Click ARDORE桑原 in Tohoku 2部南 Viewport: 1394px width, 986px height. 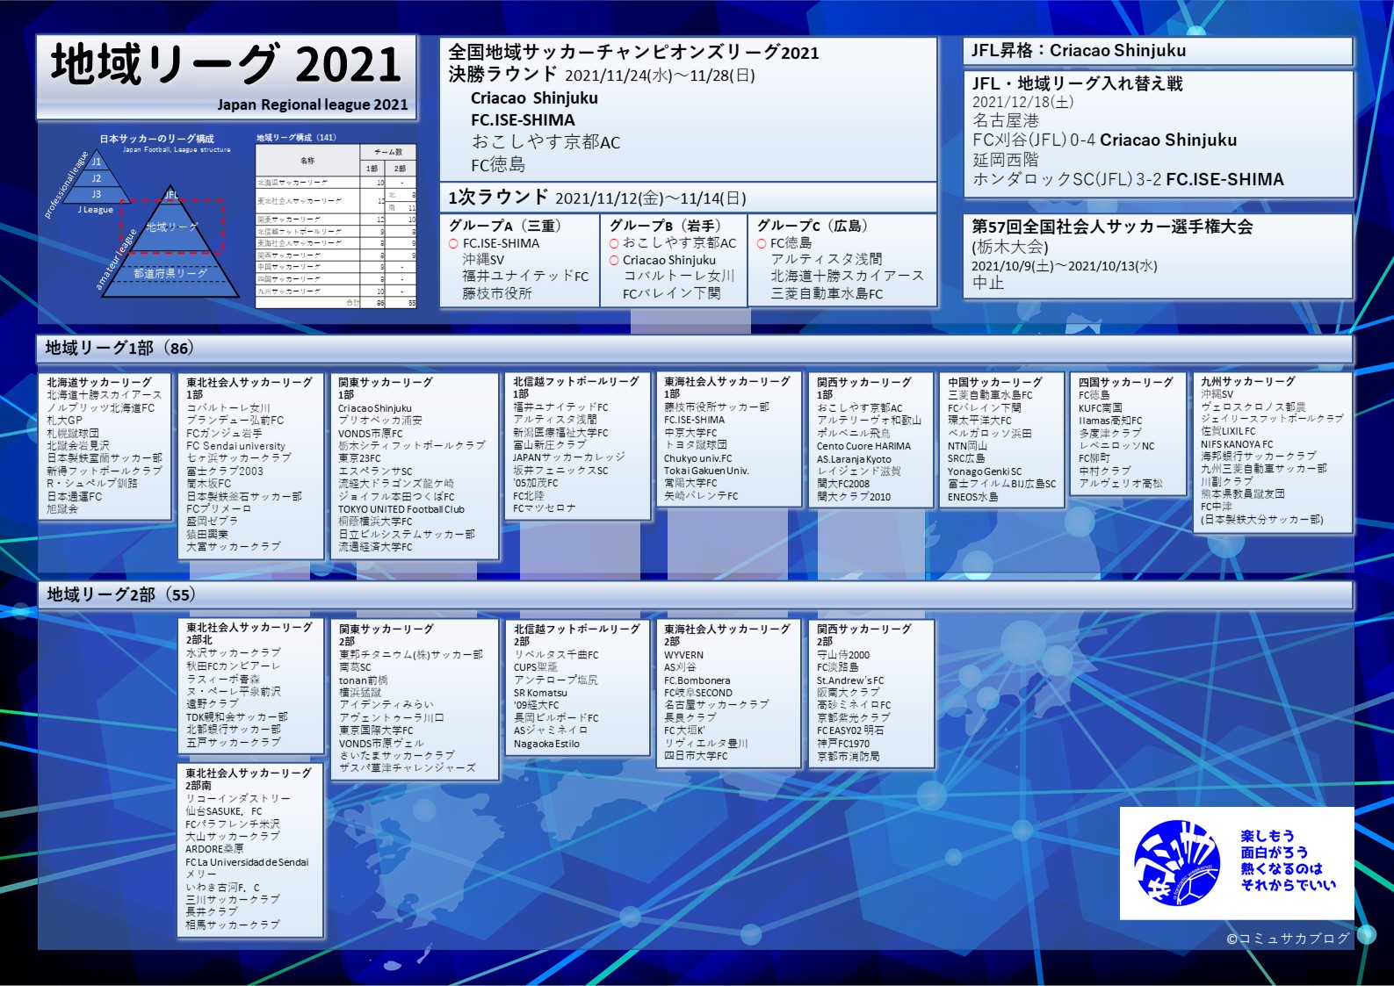pos(214,849)
